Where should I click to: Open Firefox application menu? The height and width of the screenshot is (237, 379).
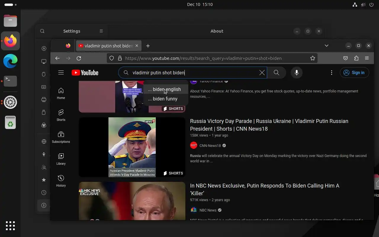click(367, 58)
